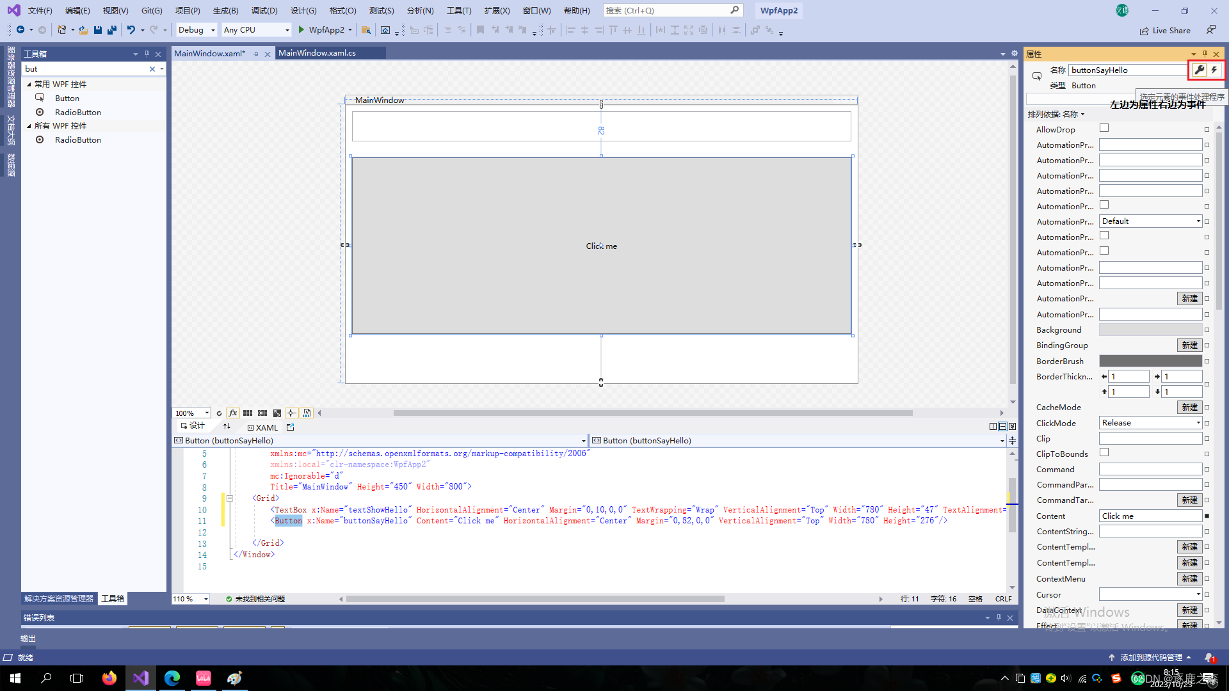The image size is (1229, 691).
Task: Undo the last action
Action: point(131,29)
